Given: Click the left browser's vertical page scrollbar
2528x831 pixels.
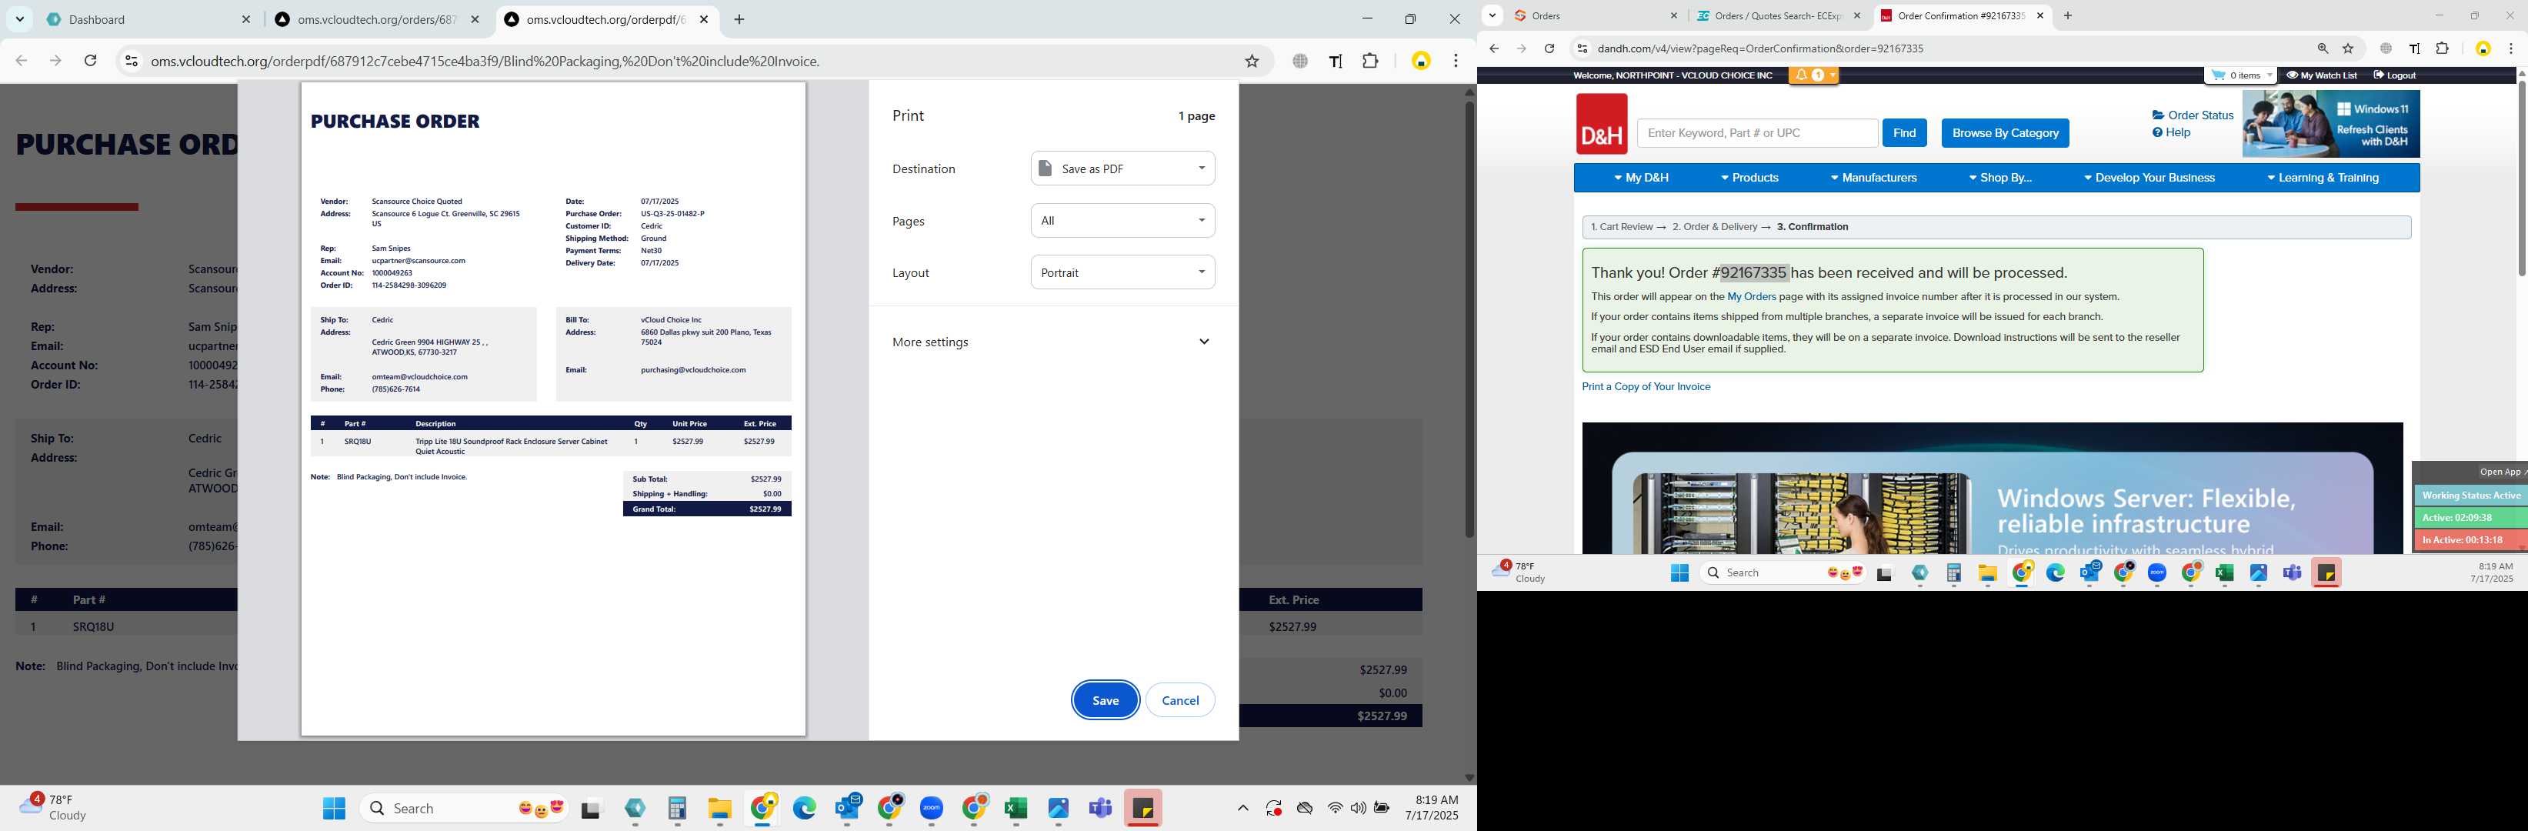Looking at the screenshot, I should point(1469,319).
